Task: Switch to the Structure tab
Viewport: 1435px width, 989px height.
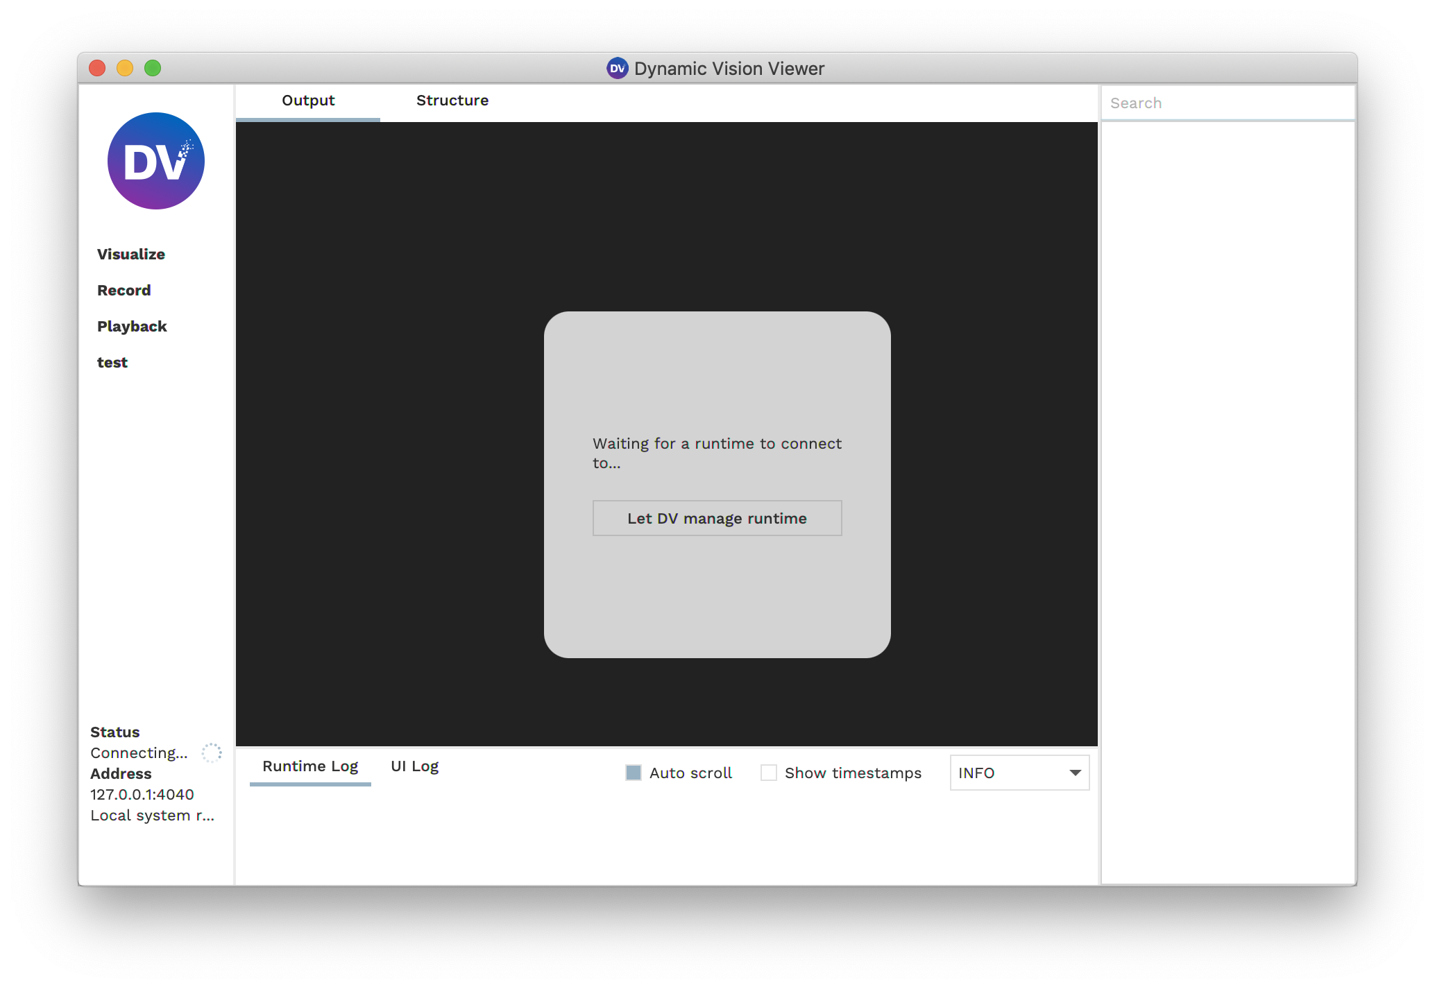Action: 452,101
